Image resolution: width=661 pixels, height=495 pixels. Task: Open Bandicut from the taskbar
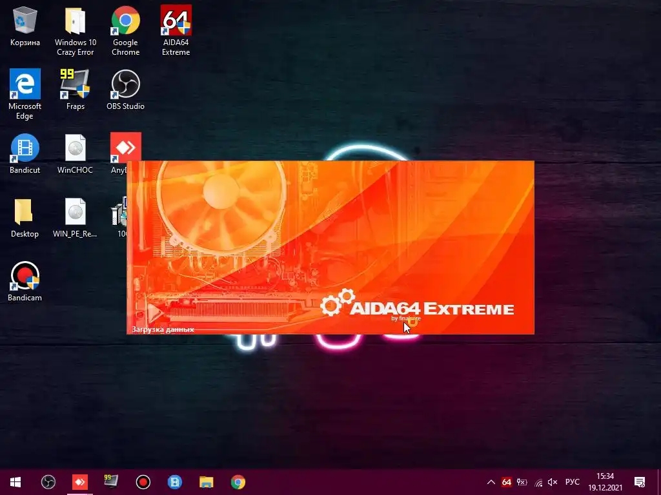[174, 482]
